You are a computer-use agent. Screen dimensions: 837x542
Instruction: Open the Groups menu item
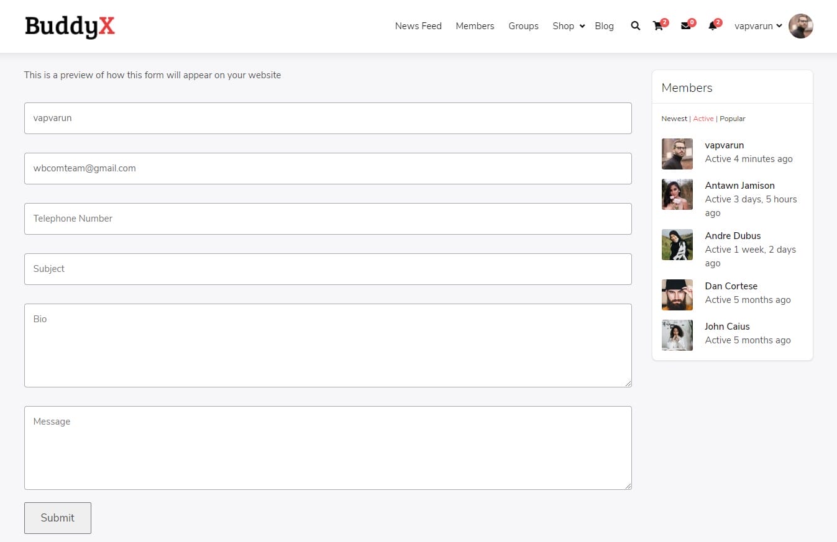[x=523, y=26]
